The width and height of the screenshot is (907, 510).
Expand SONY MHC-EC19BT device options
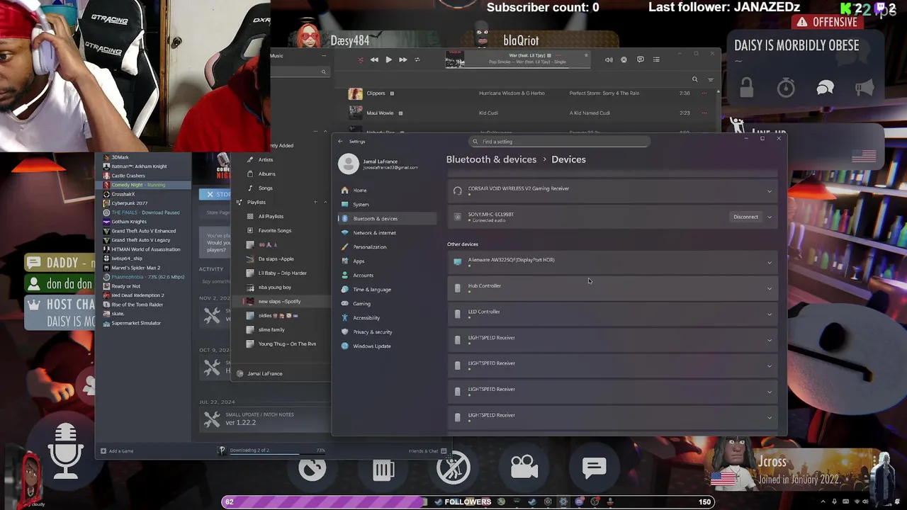point(770,217)
